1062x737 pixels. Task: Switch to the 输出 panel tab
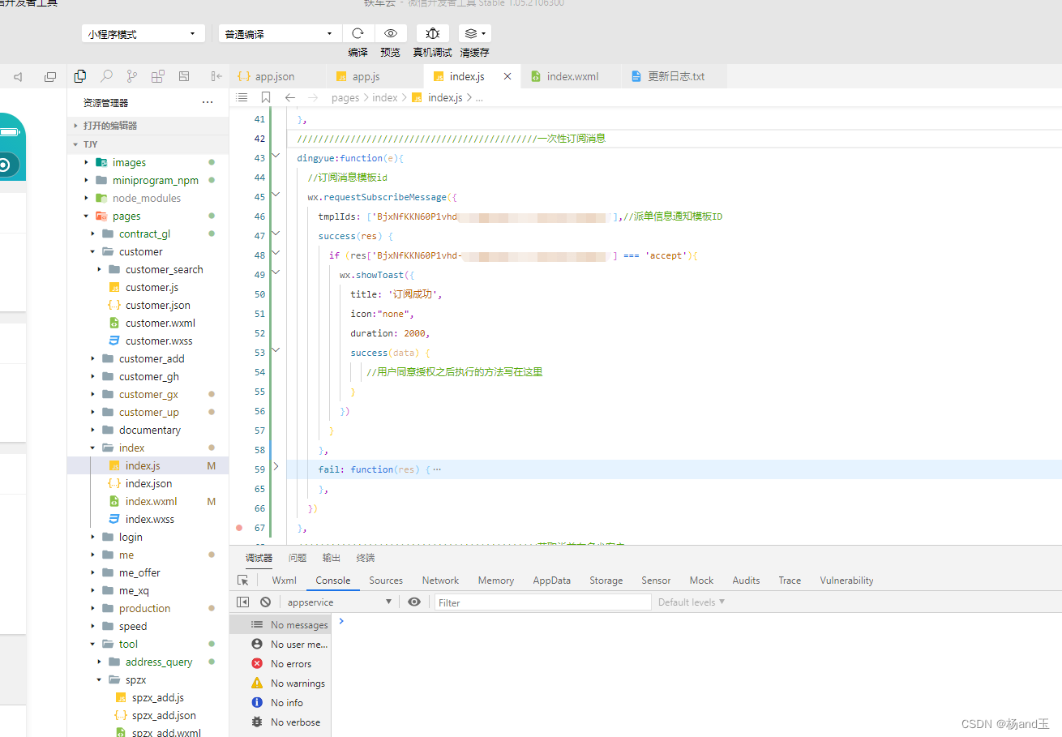tap(332, 558)
